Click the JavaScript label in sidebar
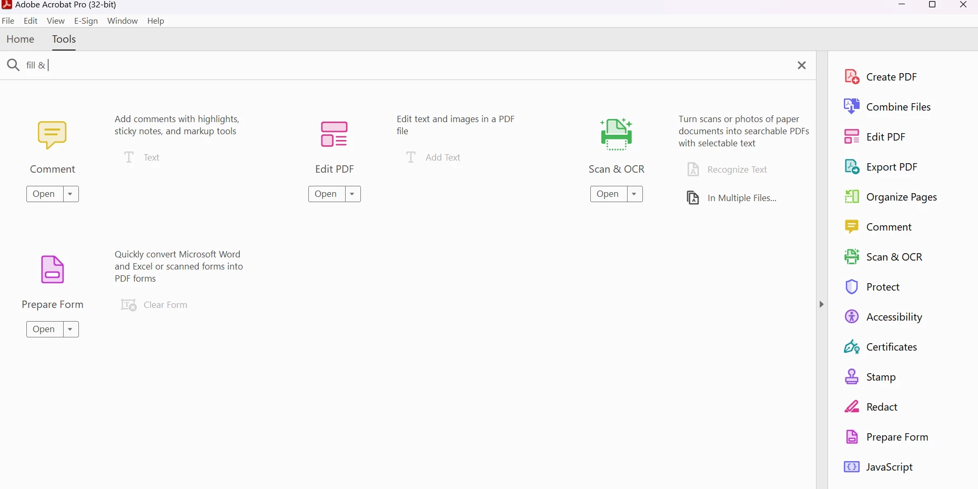978x489 pixels. click(890, 467)
